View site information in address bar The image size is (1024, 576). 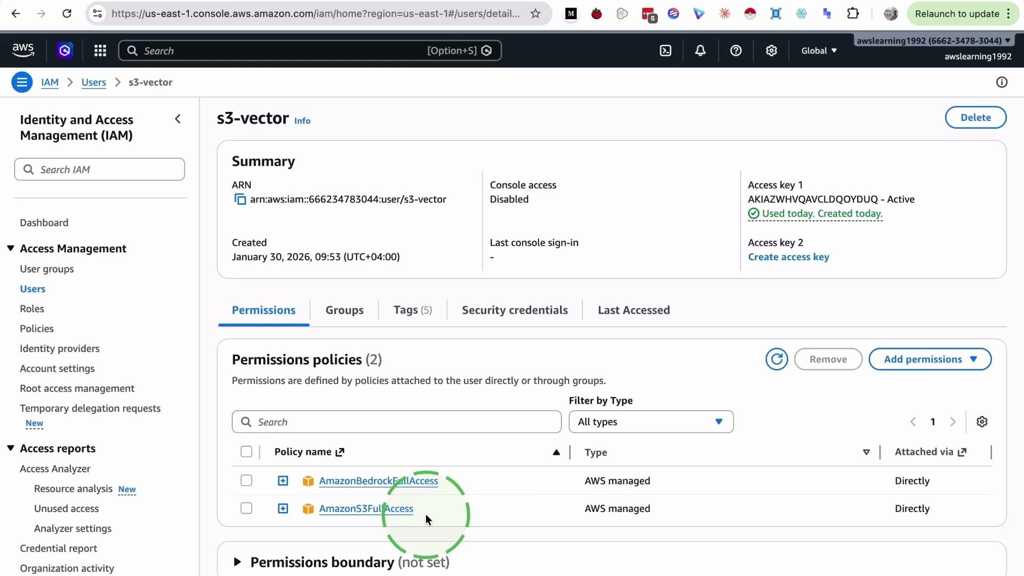coord(98,14)
